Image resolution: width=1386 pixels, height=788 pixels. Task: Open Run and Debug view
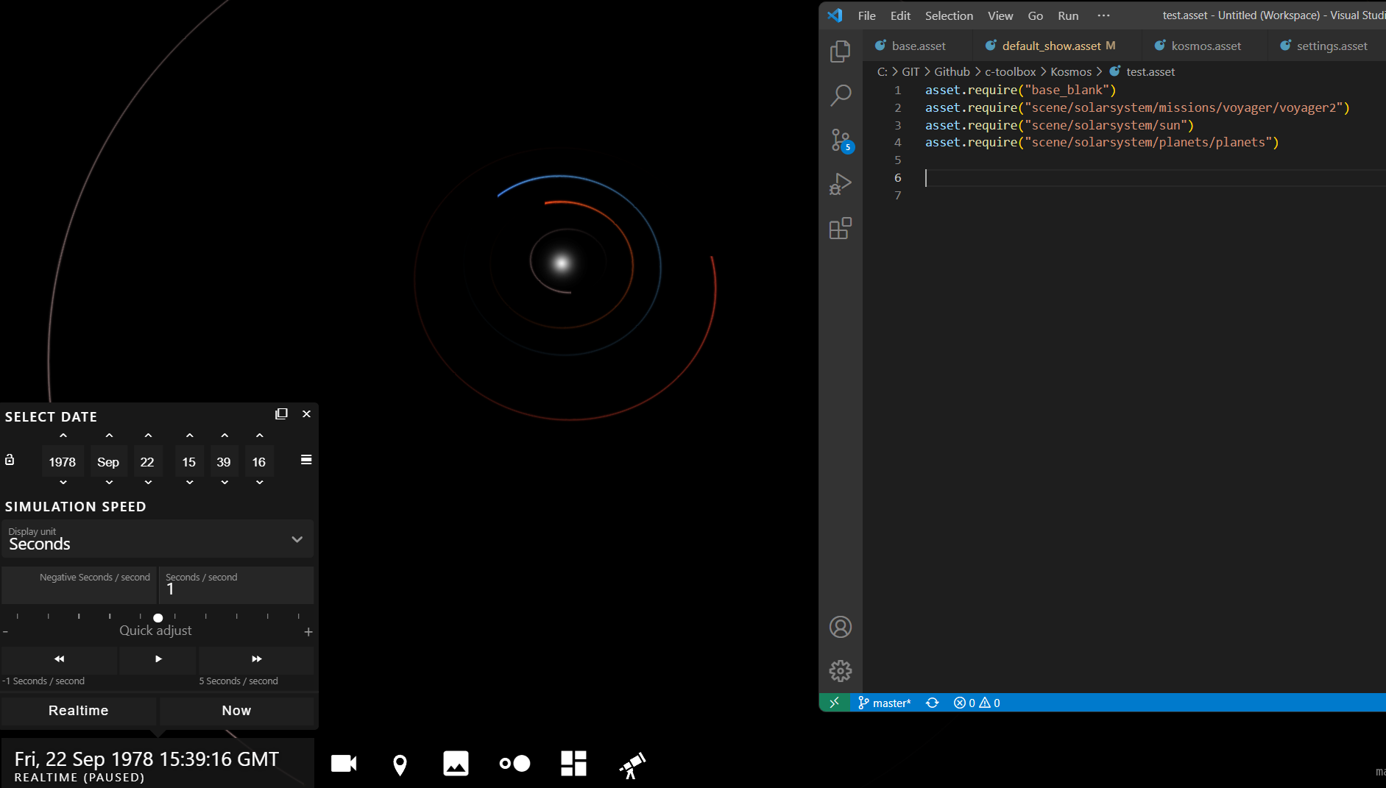[x=840, y=184]
